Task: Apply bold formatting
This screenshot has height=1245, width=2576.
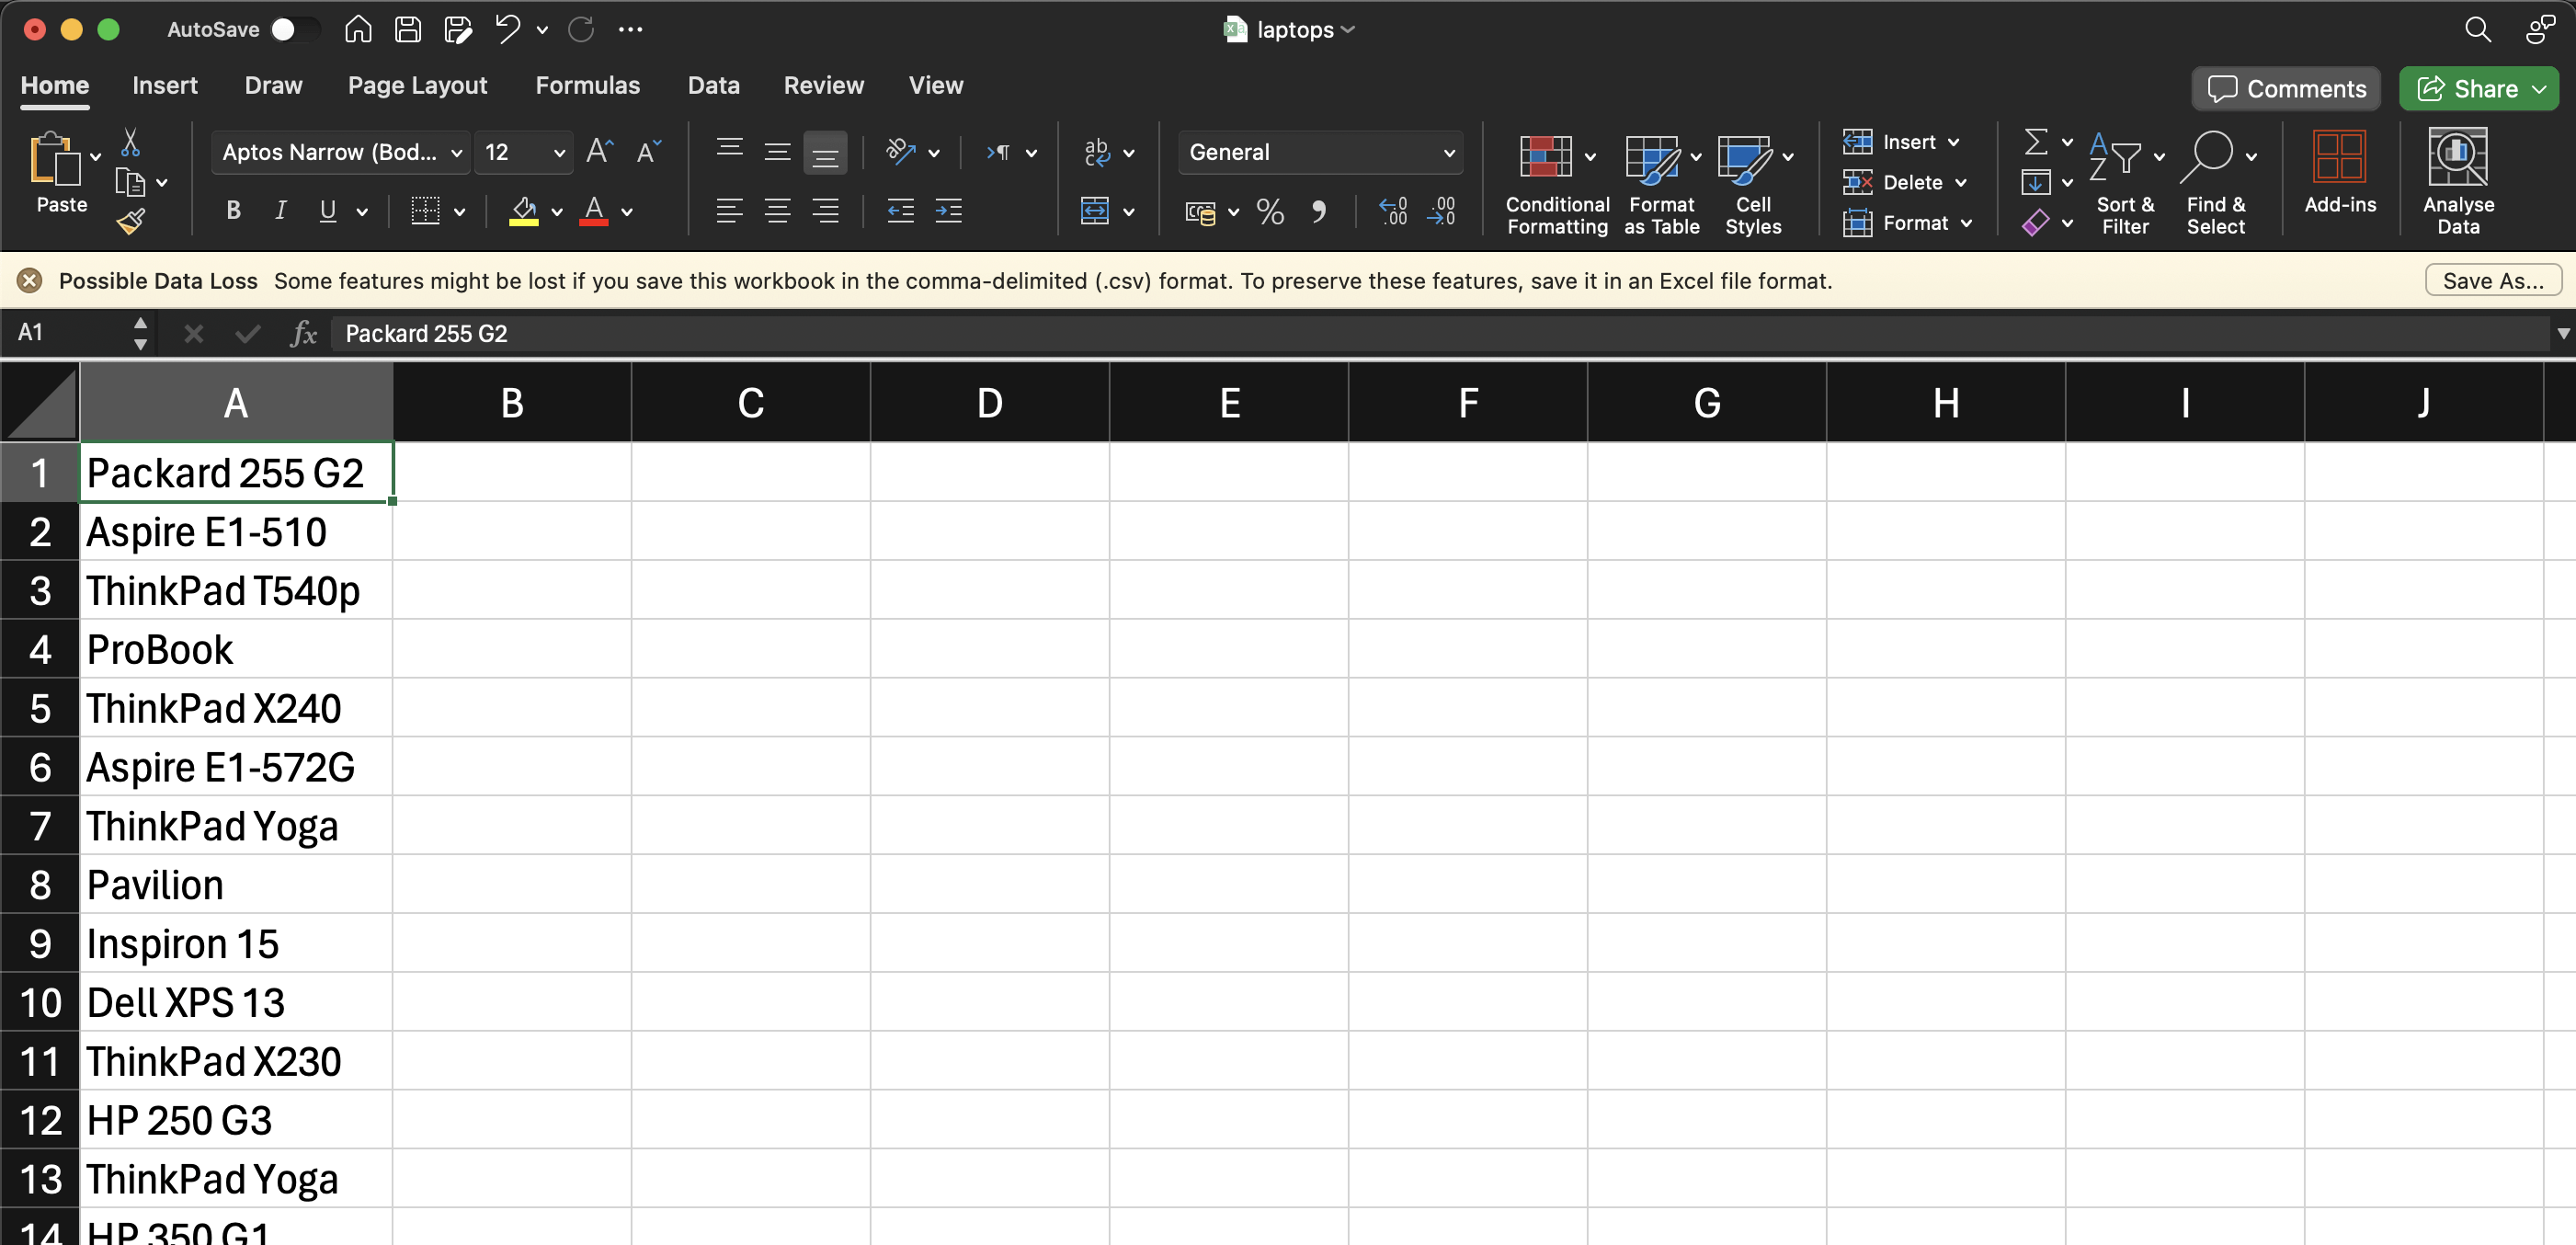Action: (x=233, y=211)
